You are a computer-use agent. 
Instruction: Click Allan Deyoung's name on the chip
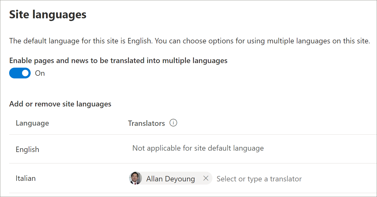point(170,178)
